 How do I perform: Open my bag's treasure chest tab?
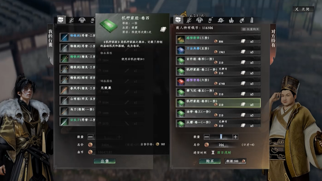pos(61,20)
